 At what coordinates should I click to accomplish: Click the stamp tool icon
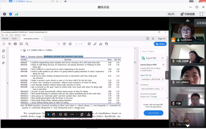[x=106, y=44]
